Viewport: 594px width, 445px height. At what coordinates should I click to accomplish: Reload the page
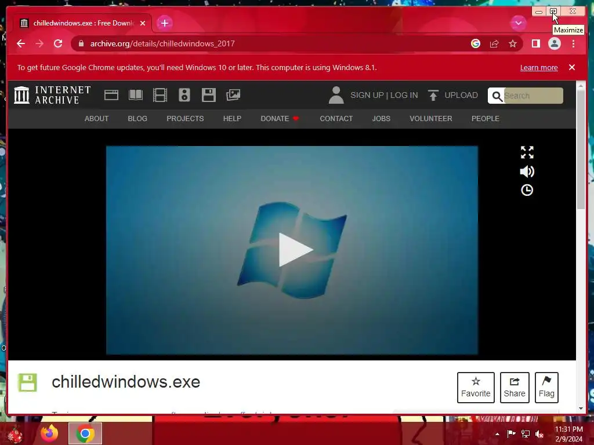pyautogui.click(x=58, y=43)
